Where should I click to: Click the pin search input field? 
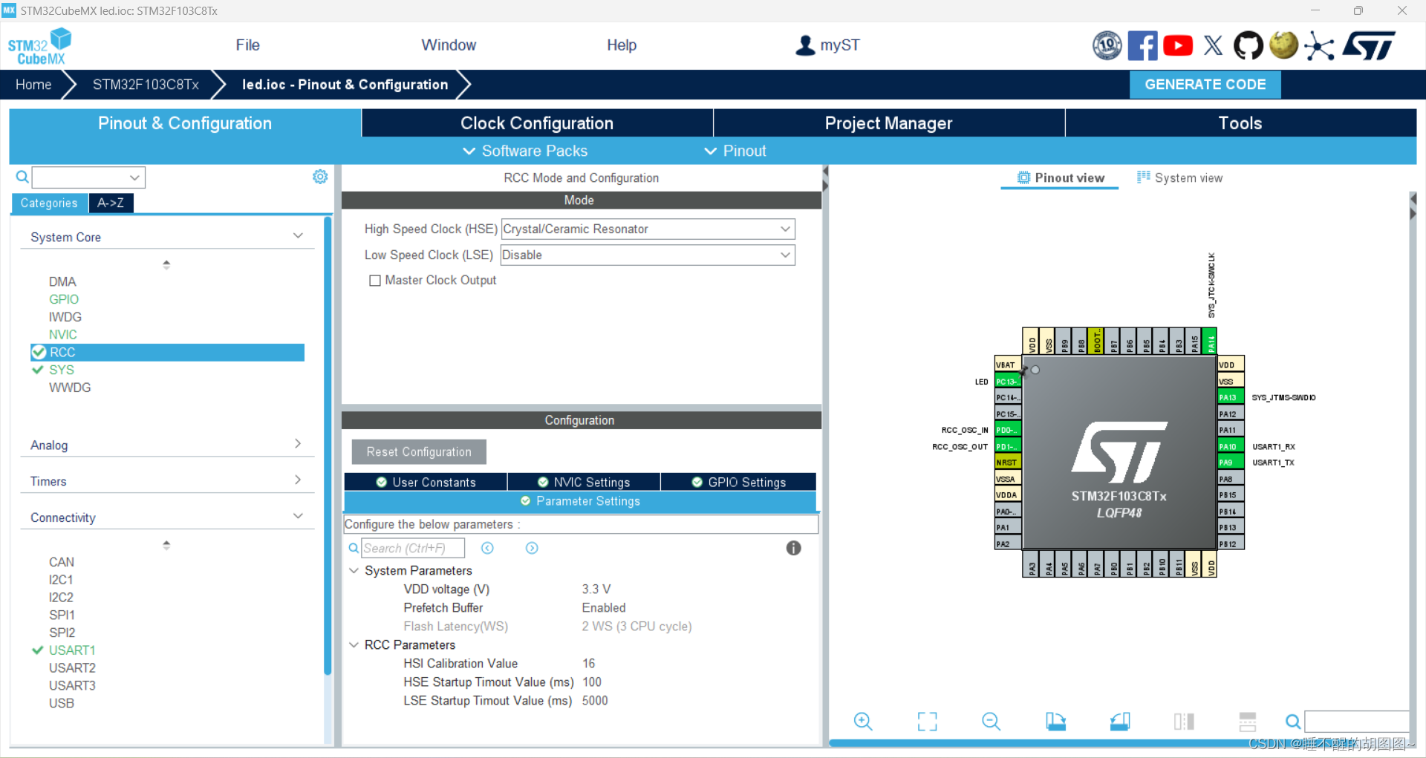(1356, 721)
